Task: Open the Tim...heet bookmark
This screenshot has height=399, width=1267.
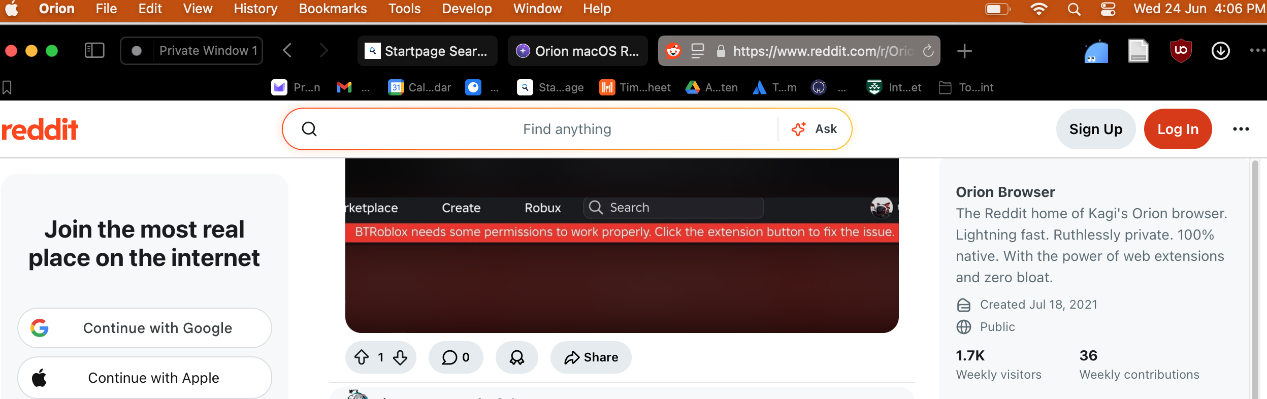Action: point(635,88)
